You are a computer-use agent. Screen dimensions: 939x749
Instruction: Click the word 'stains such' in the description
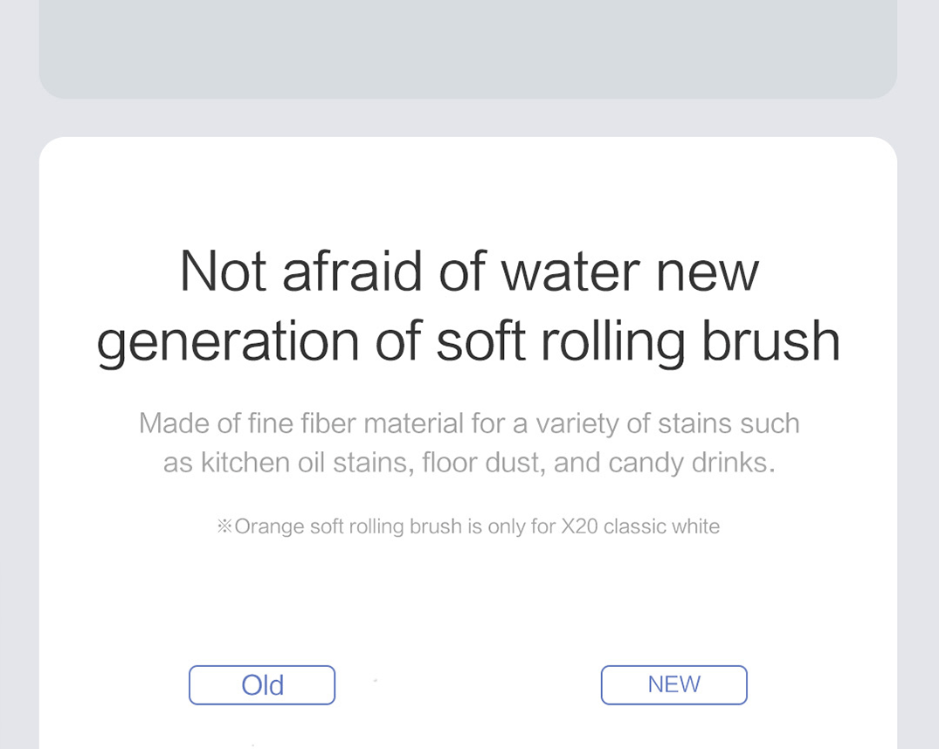point(728,423)
